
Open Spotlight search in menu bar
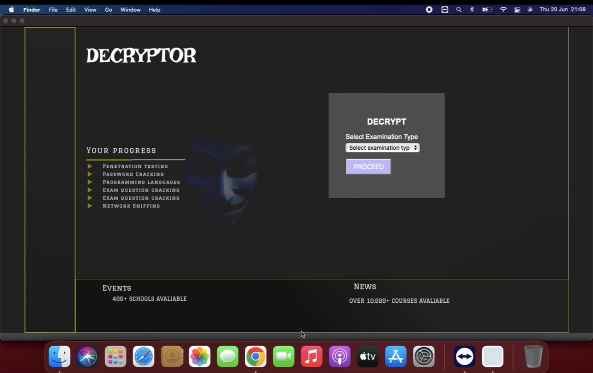[459, 10]
